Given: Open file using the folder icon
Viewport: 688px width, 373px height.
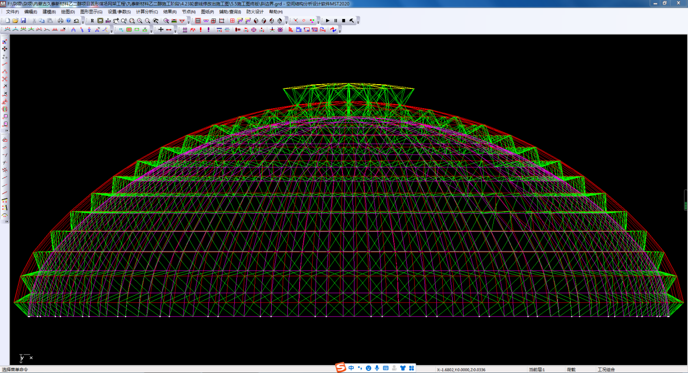Looking at the screenshot, I should tap(15, 21).
